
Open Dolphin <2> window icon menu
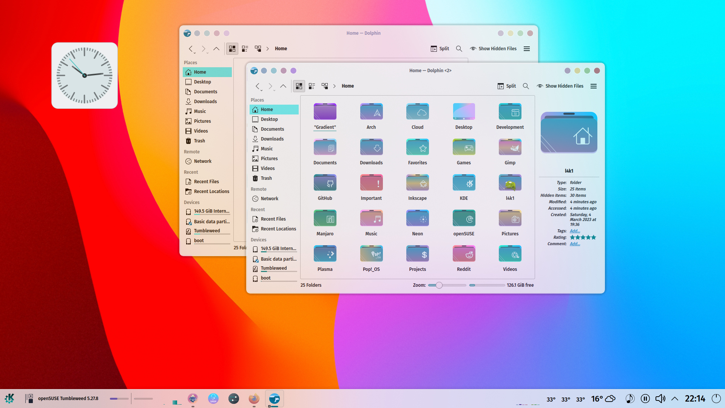[x=254, y=71]
